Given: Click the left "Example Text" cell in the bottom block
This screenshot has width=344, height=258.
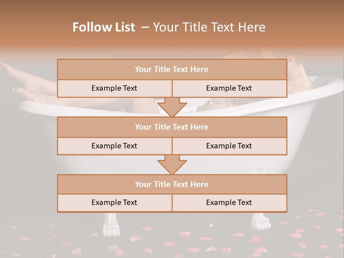Looking at the screenshot, I should 114,202.
